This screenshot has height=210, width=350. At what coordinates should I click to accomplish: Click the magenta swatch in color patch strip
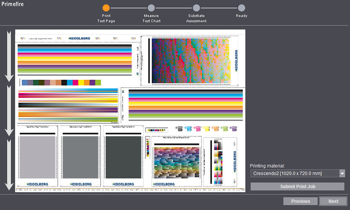75,83
